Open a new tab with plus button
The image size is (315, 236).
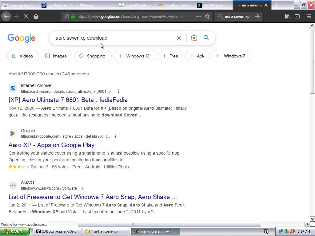(277, 5)
